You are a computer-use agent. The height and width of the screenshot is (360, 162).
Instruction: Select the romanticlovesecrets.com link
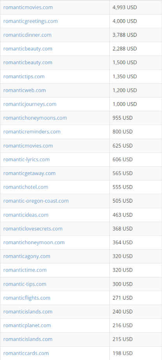click(x=33, y=229)
